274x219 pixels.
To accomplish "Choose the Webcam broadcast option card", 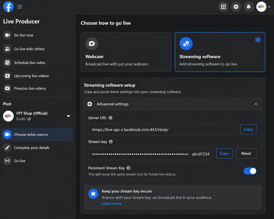I will (126, 52).
